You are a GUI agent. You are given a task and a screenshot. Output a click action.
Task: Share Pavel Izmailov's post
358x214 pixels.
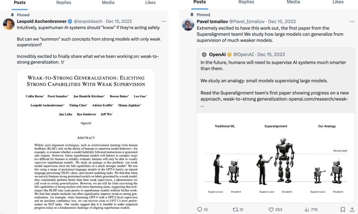tap(352, 209)
